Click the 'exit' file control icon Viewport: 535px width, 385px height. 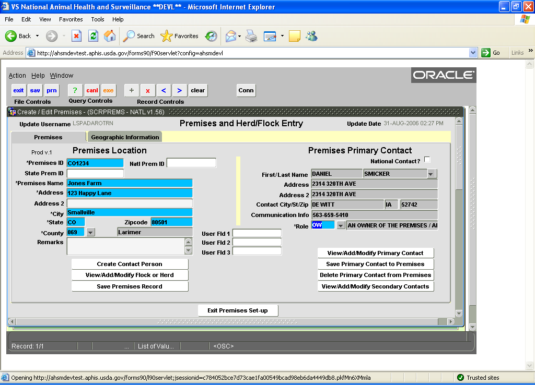pyautogui.click(x=18, y=90)
